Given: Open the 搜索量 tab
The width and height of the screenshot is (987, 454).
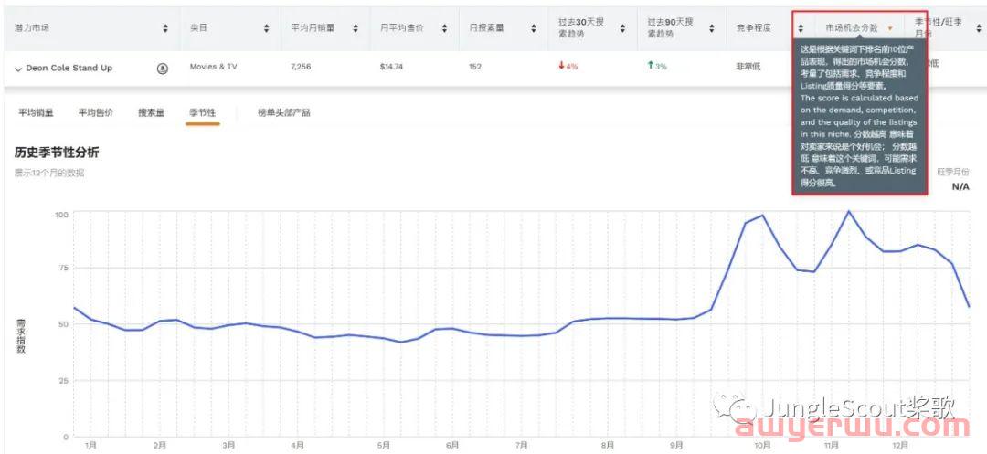Looking at the screenshot, I should 151,112.
